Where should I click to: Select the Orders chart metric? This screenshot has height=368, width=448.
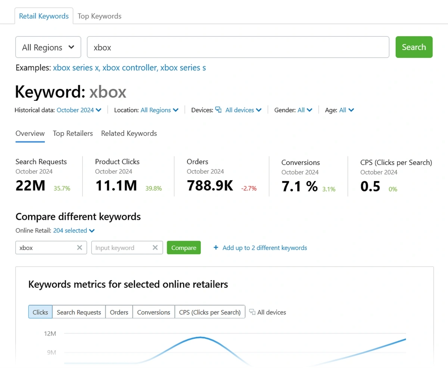pyautogui.click(x=119, y=312)
